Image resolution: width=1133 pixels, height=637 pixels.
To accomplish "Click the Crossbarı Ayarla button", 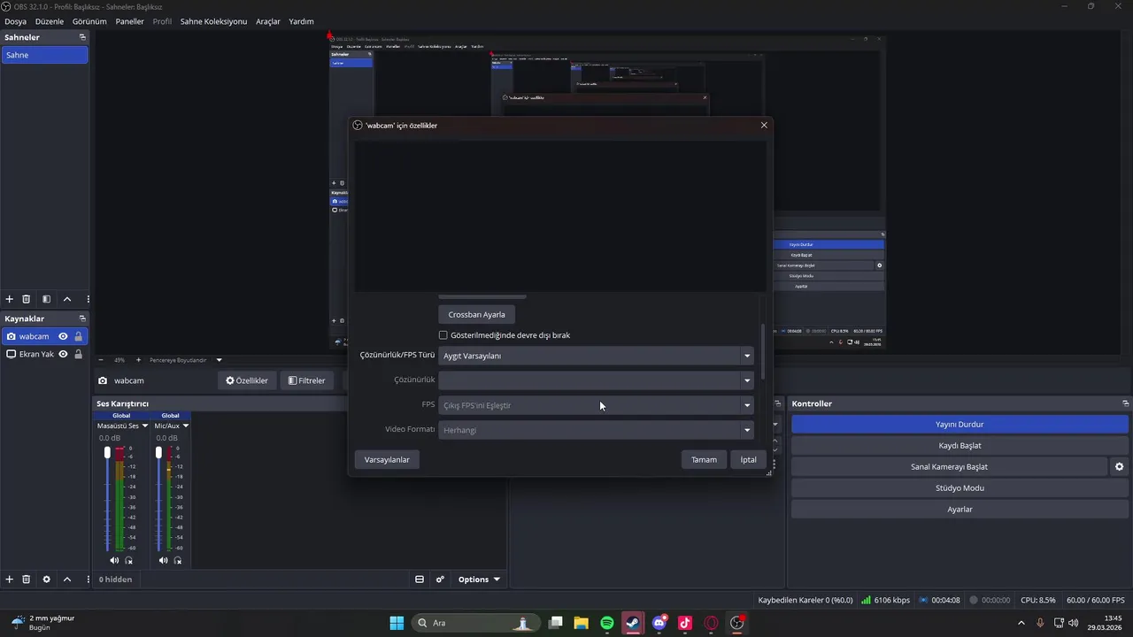I will [476, 314].
